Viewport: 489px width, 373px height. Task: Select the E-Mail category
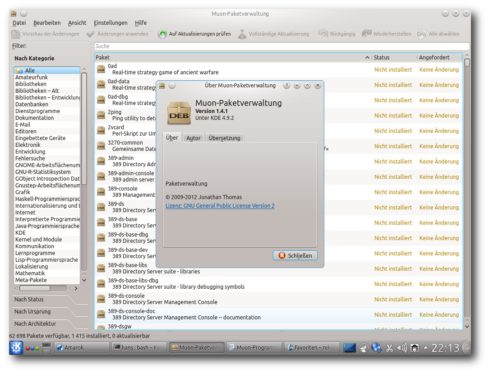[47, 124]
